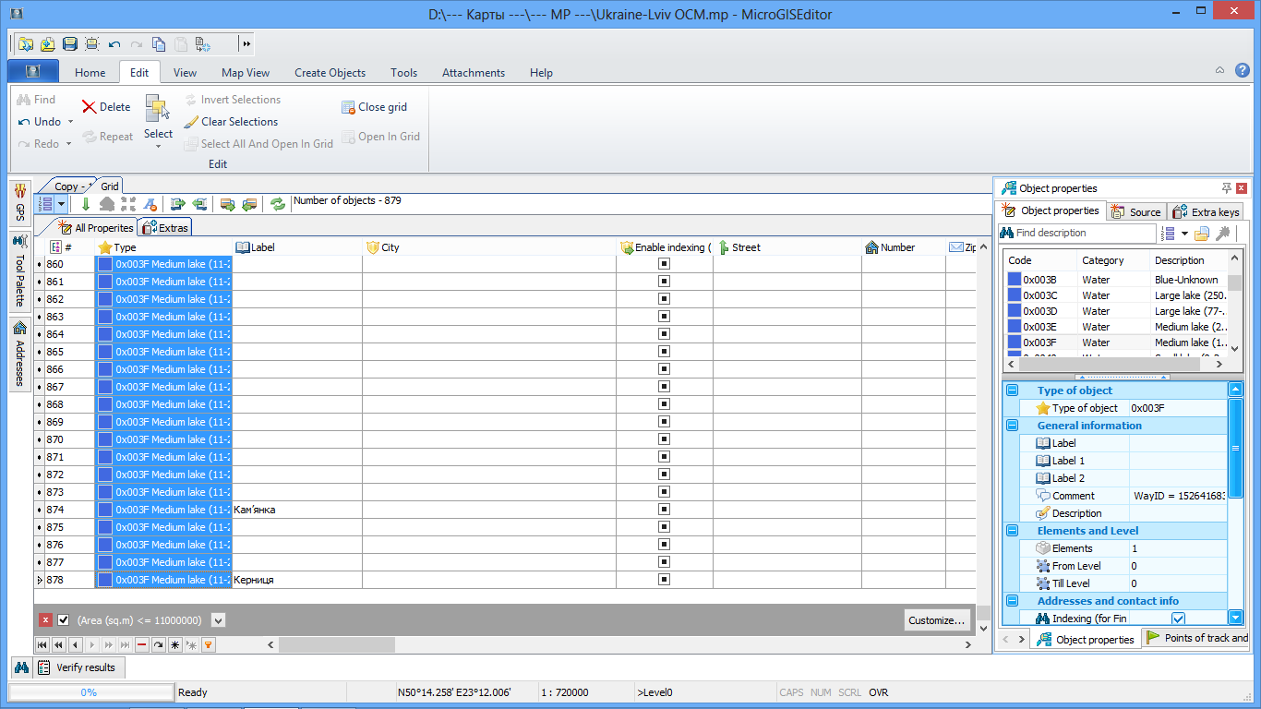Jump to first record with navigator icon

[x=42, y=644]
